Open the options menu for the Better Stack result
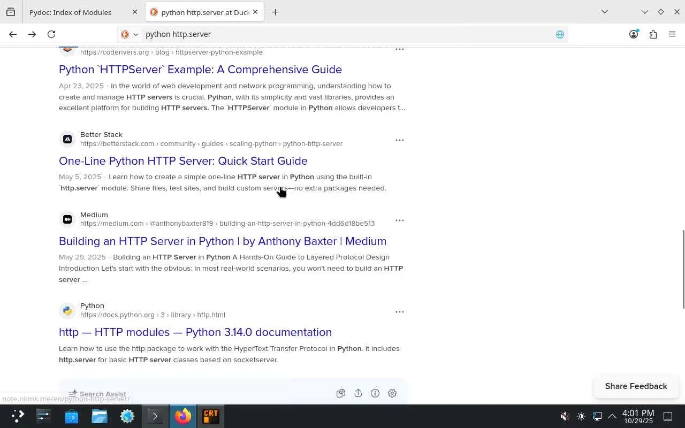 (x=400, y=140)
